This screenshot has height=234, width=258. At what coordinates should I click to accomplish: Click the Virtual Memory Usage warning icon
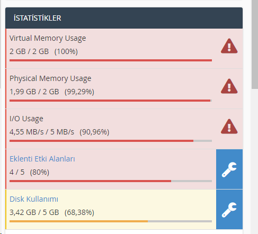229,46
